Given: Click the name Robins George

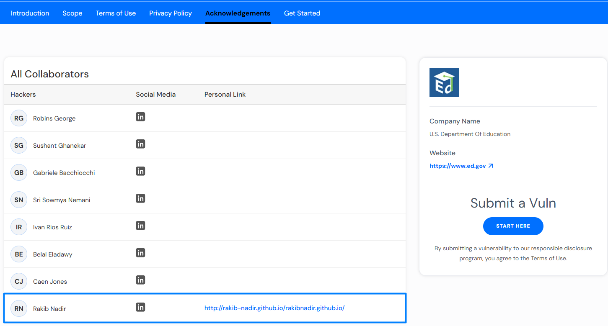Looking at the screenshot, I should tap(54, 118).
